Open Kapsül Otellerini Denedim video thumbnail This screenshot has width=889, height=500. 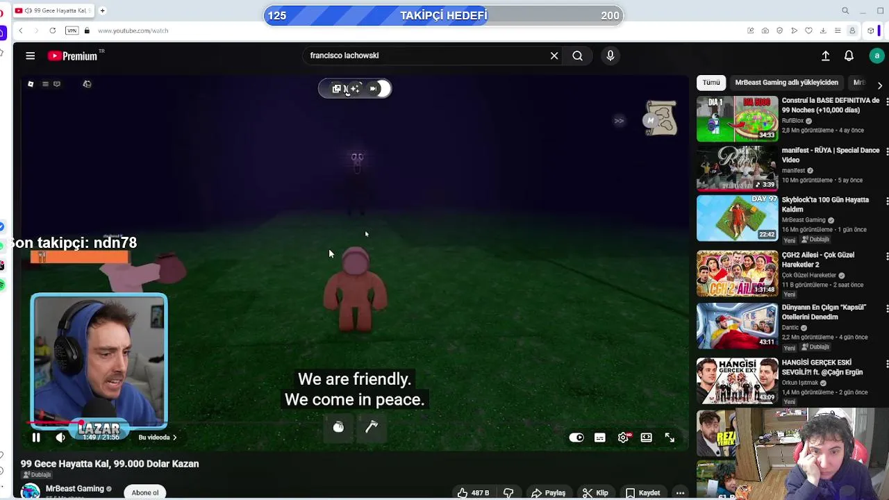click(x=737, y=325)
